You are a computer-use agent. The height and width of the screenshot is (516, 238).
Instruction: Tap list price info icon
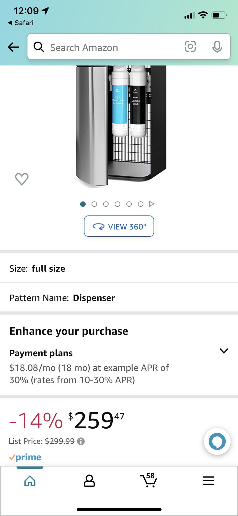tap(81, 441)
